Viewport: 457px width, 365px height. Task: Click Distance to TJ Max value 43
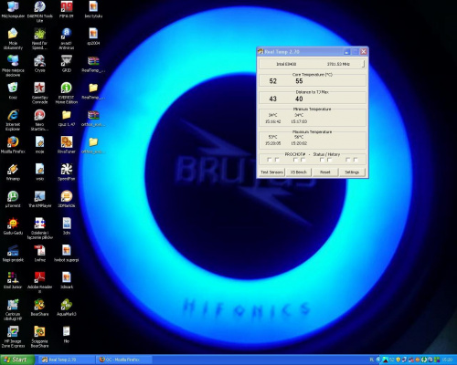[x=273, y=99]
